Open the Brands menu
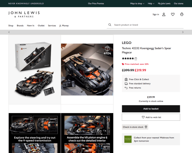192x153 pixels. click(20, 25)
